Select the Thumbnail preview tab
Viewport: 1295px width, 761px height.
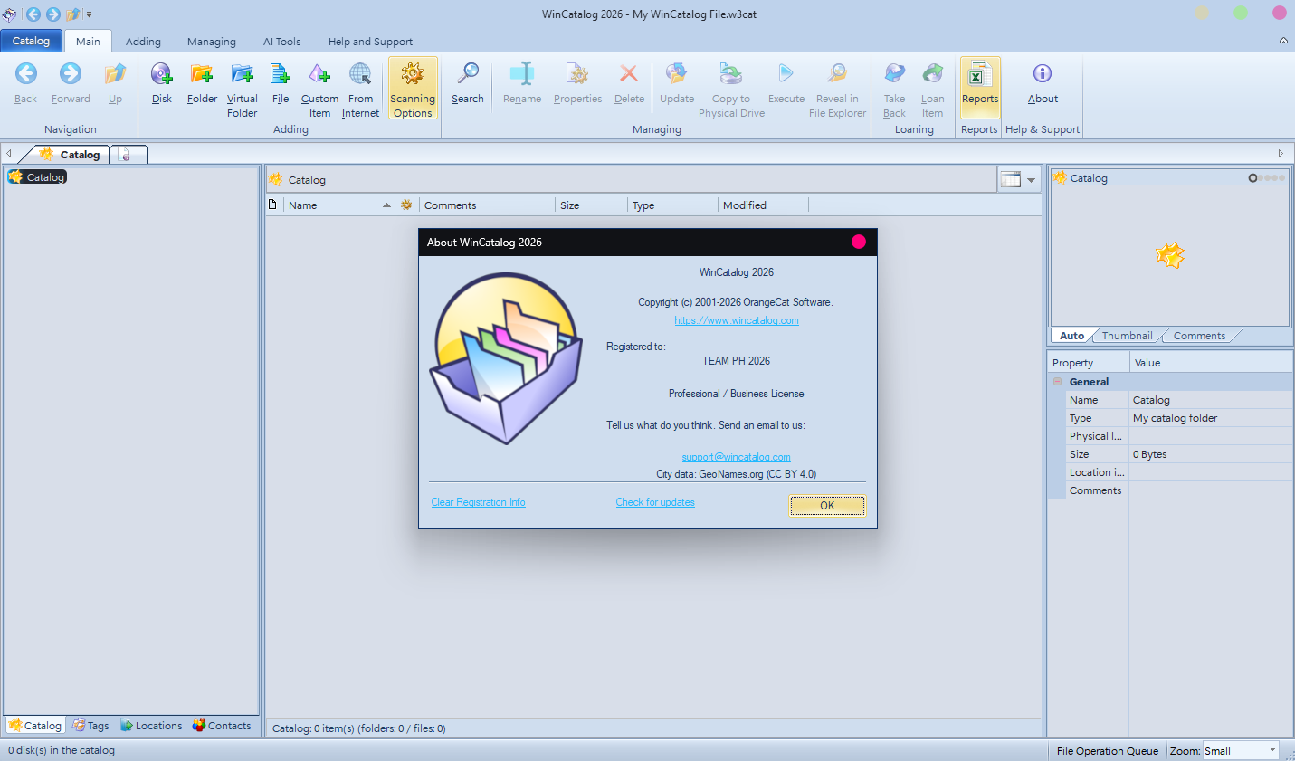tap(1128, 336)
